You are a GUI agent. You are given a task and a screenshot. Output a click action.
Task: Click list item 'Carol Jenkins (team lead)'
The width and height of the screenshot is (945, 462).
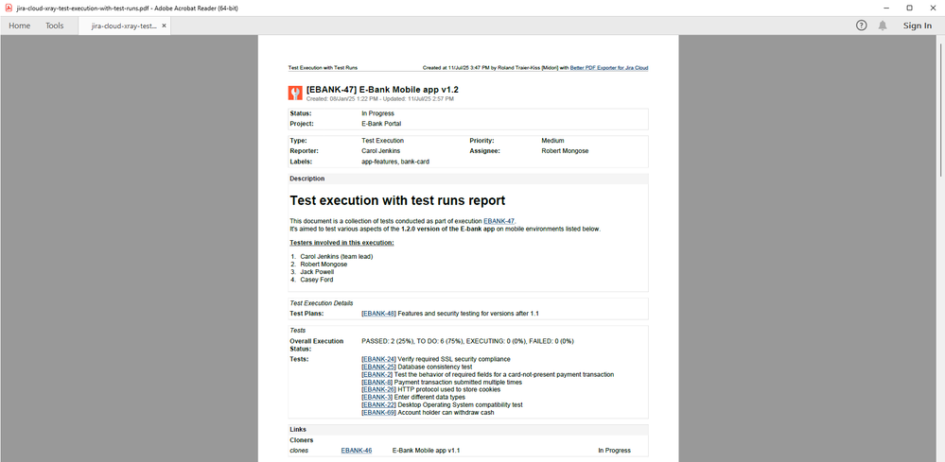(337, 256)
